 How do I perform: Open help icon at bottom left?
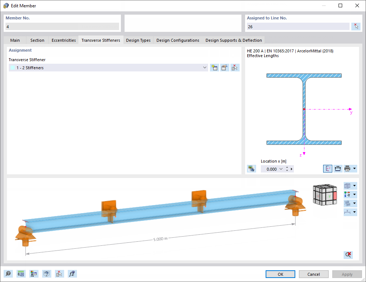click(8, 274)
